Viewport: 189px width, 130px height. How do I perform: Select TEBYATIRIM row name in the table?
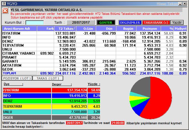pos(13,45)
